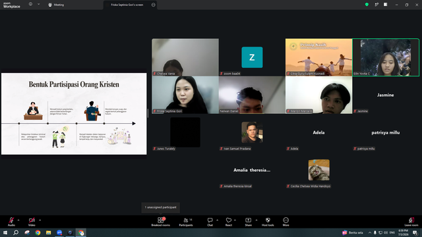Open the React emoji menu
This screenshot has height=237, width=422.
tap(229, 221)
